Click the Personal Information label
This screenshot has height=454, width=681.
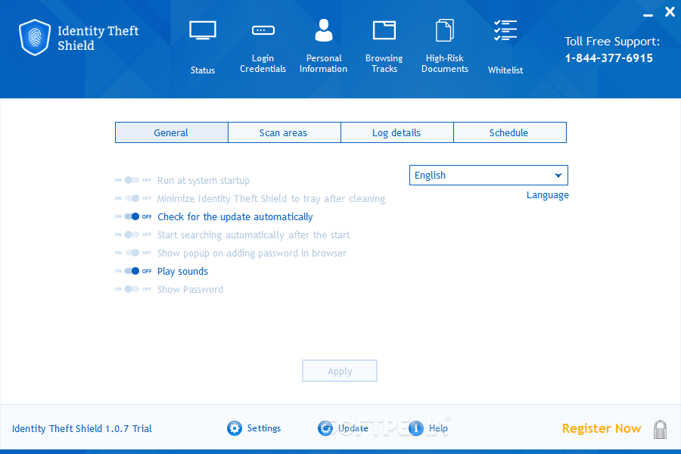[x=324, y=64]
